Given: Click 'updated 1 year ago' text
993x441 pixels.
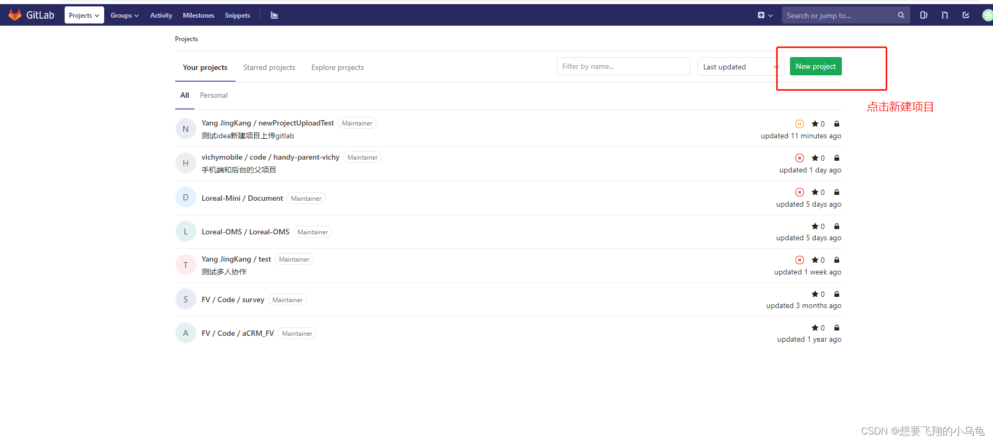Looking at the screenshot, I should [x=809, y=339].
